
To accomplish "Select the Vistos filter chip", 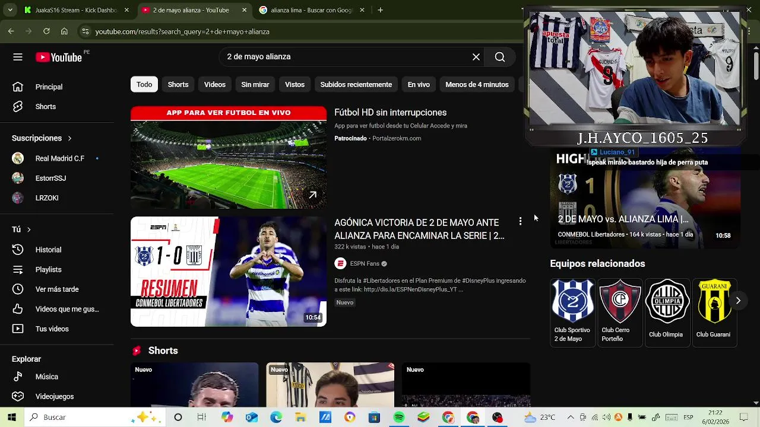I will tap(294, 85).
